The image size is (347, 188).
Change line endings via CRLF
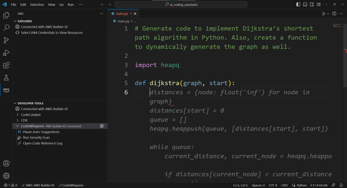tap(284, 185)
